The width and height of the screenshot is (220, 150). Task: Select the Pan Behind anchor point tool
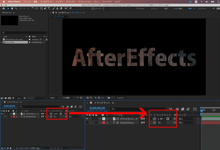[36, 9]
